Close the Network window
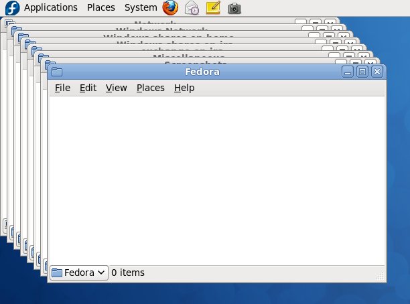 pyautogui.click(x=330, y=22)
